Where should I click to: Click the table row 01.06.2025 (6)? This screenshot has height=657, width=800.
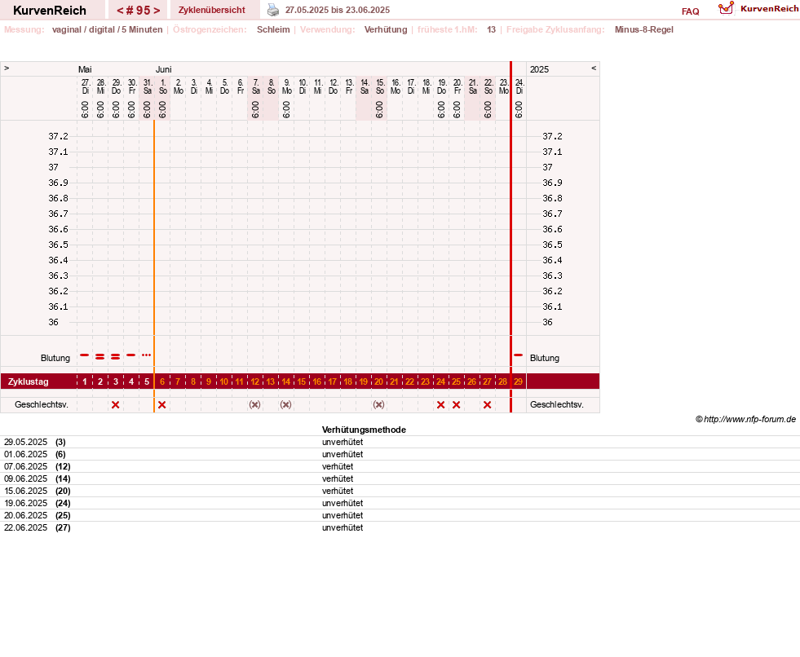tap(400, 455)
